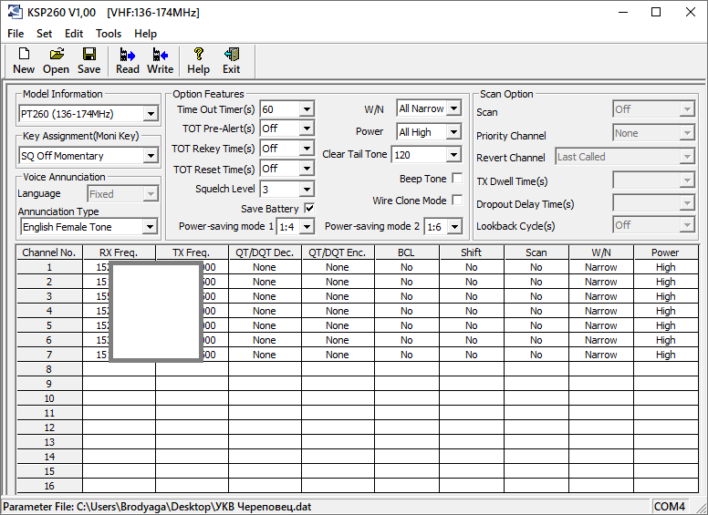Click the QT/DQT Dec. column header
The width and height of the screenshot is (708, 515).
pyautogui.click(x=265, y=252)
